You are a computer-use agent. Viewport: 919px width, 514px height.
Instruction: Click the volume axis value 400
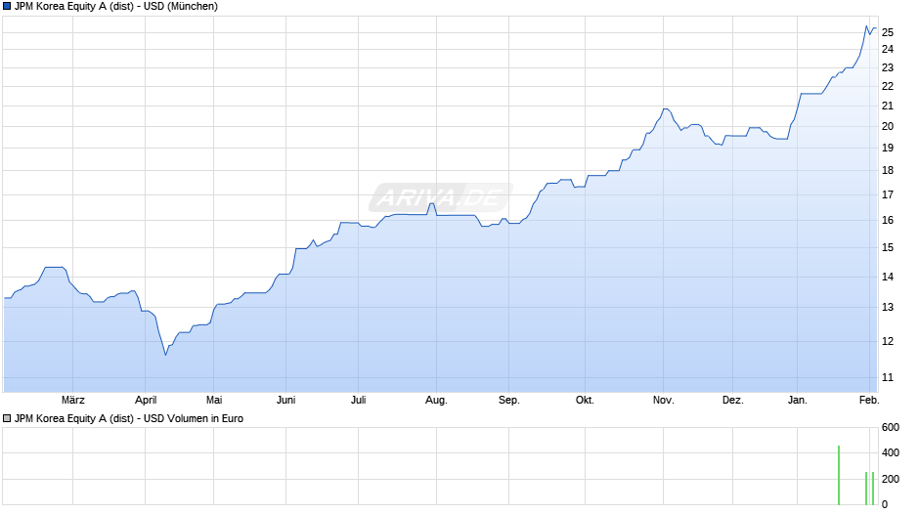tap(891, 453)
